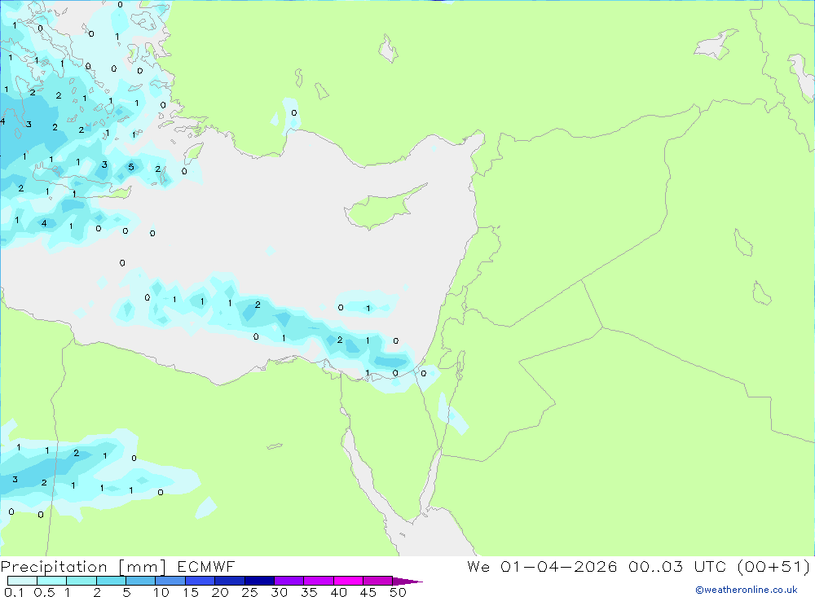Click the 0.5–1 mm legend swatch
815x597 pixels.
[52, 581]
